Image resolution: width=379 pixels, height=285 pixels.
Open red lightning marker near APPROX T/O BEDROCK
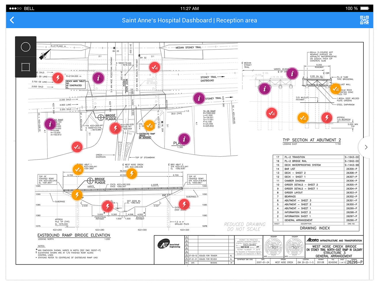coord(327,118)
